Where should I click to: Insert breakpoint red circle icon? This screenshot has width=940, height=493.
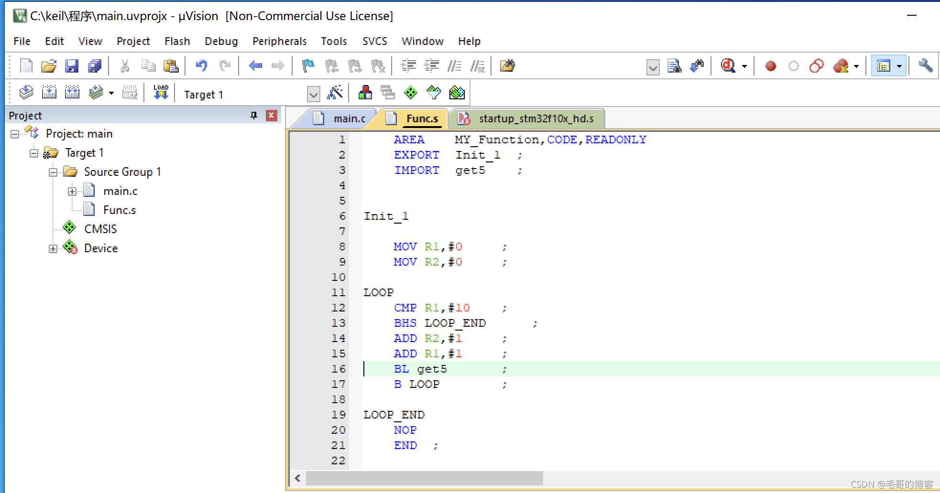(x=770, y=66)
